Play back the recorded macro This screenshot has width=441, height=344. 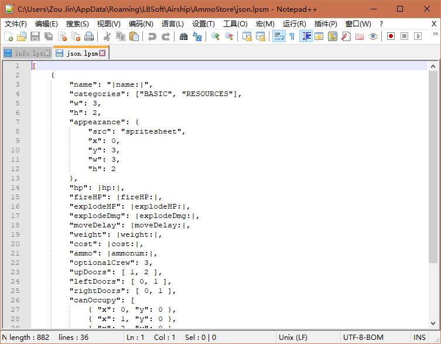418,36
